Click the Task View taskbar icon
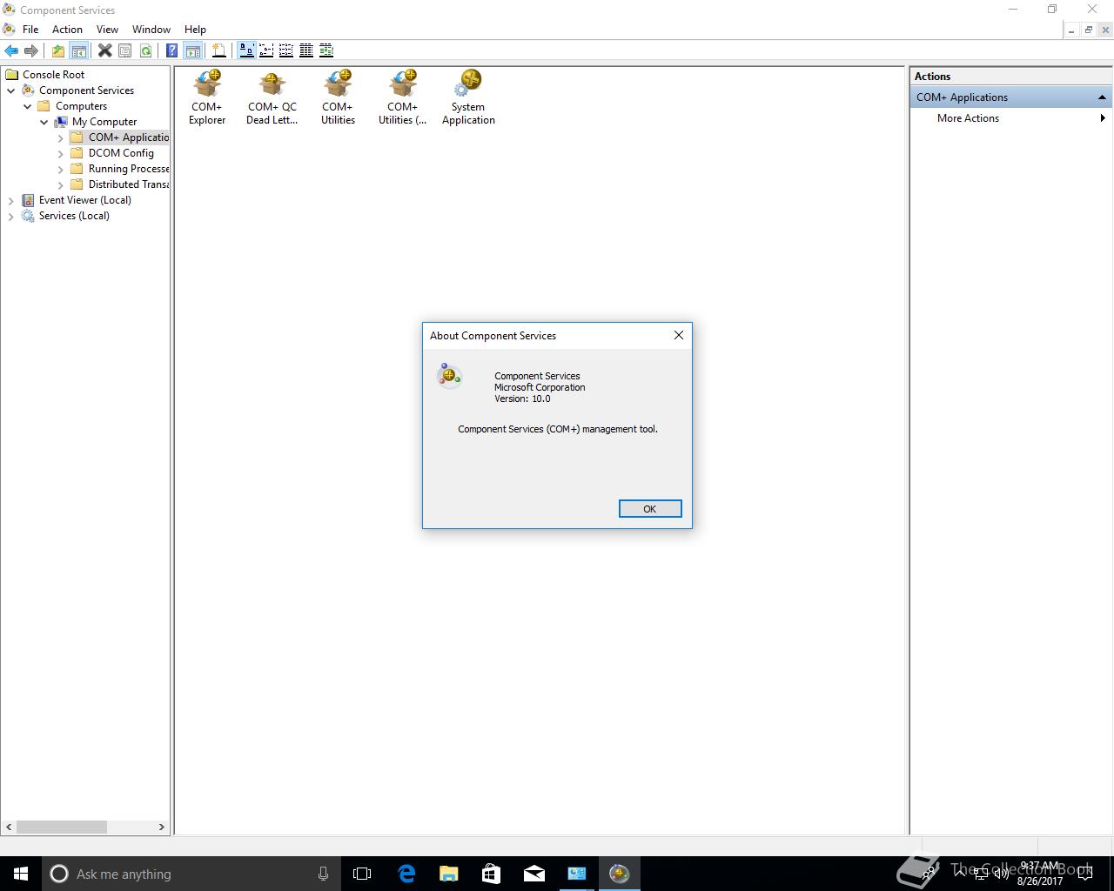 tap(362, 874)
